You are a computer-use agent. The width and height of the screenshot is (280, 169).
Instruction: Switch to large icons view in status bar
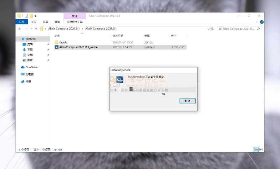(261, 149)
